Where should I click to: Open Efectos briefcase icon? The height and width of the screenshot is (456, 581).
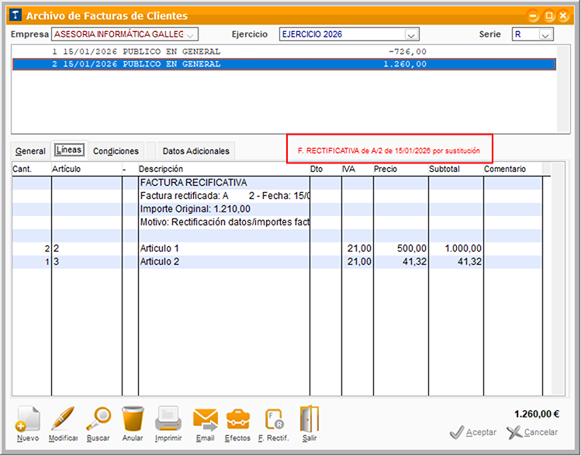(237, 423)
